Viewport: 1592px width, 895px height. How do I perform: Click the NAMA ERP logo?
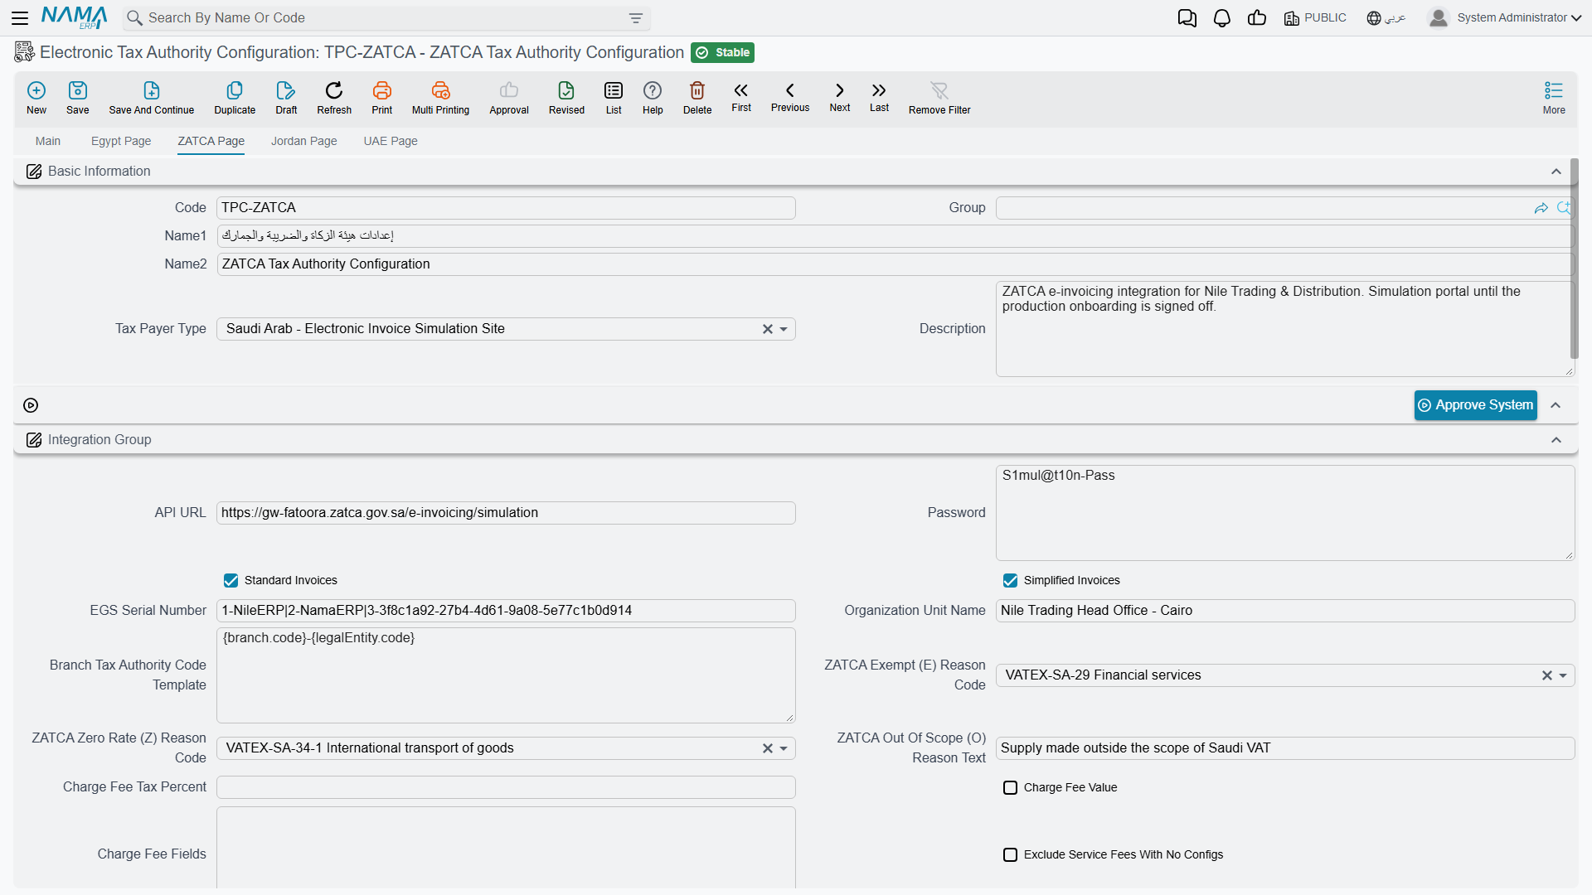[x=75, y=17]
